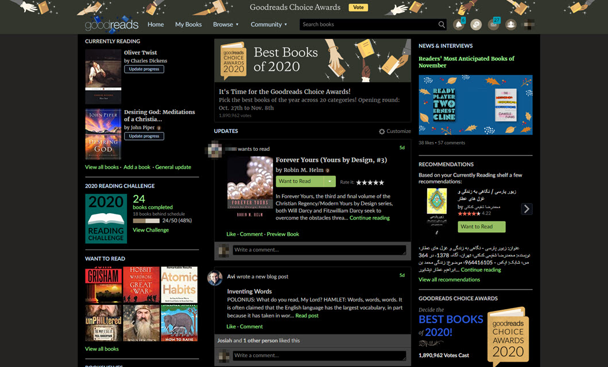Open the notifications bell icon
This screenshot has height=367, width=608.
tap(459, 25)
